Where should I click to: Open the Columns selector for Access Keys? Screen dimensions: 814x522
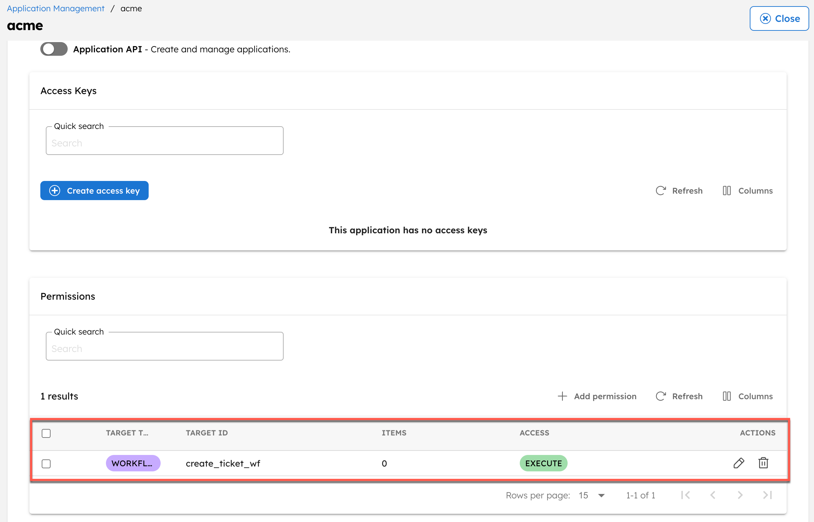click(x=727, y=191)
